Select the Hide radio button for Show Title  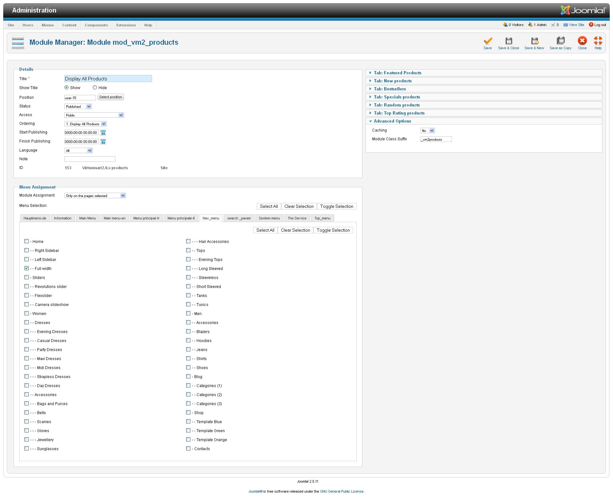coord(95,88)
